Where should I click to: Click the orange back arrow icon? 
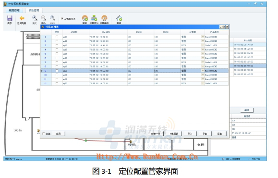coord(22,18)
